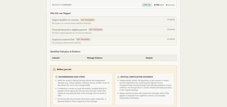Click the 25 points value for external link
Image resolution: width=227 pixels, height=107 pixels.
pos(171,39)
